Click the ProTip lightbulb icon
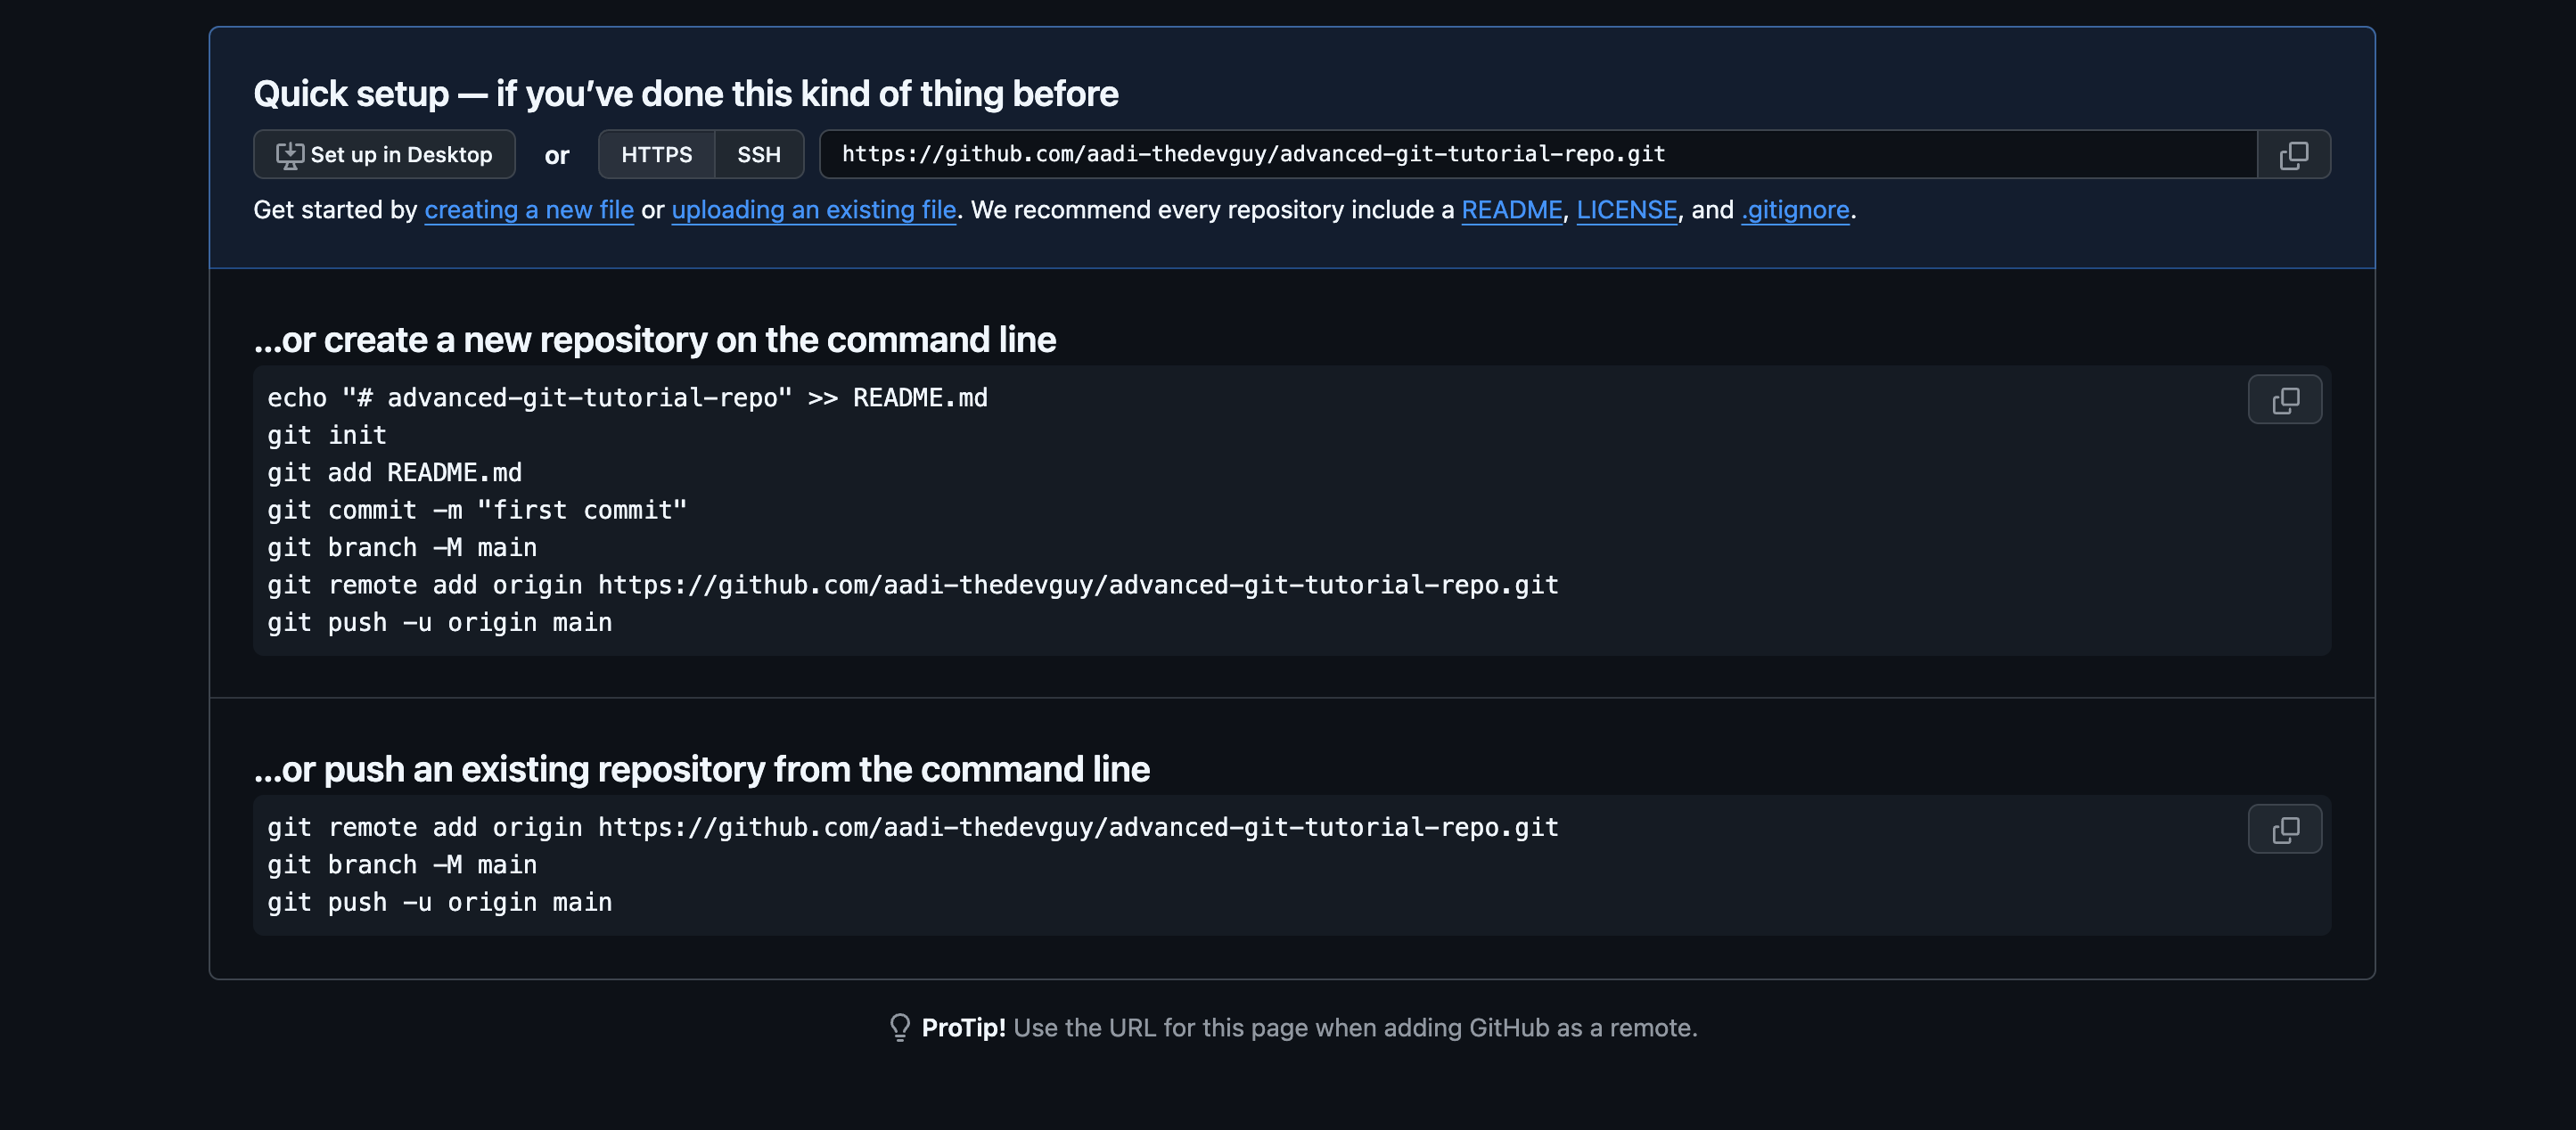Image resolution: width=2576 pixels, height=1130 pixels. click(x=899, y=1027)
